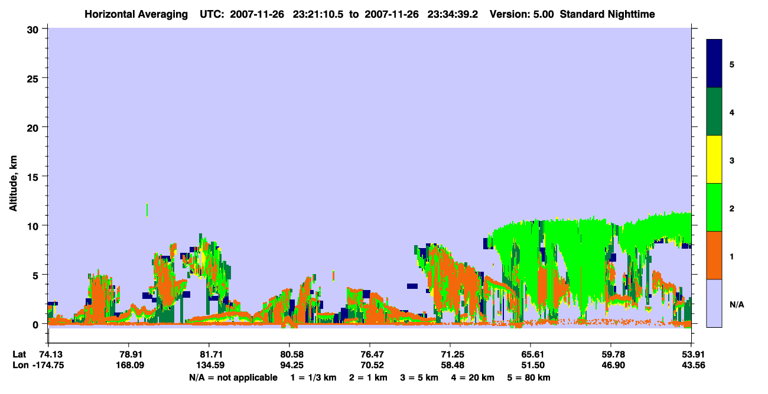Click the dark green colorbar segment labeled 4
The width and height of the screenshot is (768, 394).
714,112
